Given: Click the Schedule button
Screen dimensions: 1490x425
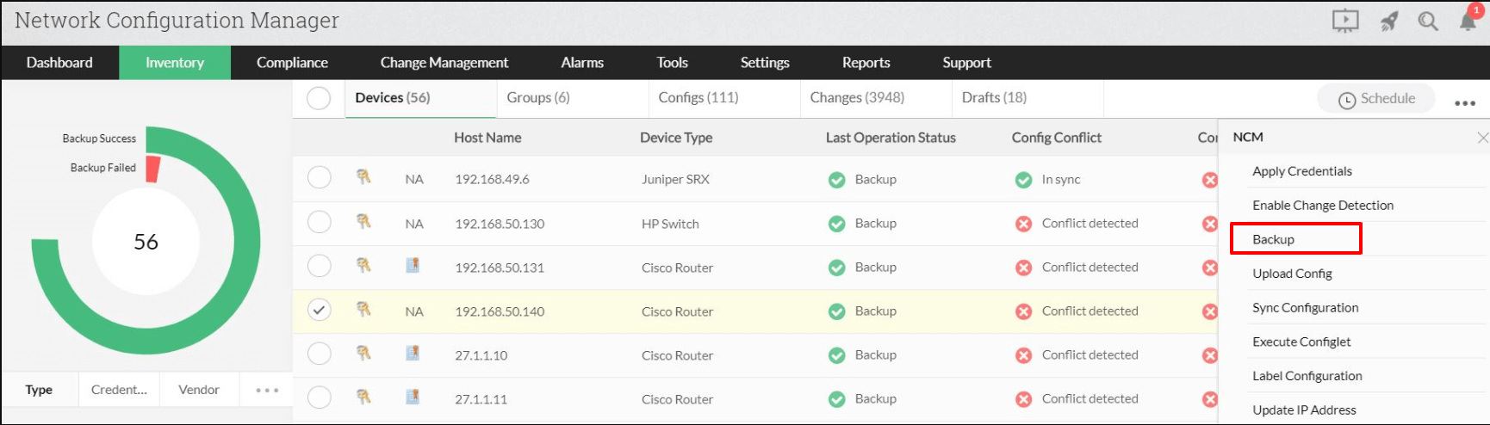Looking at the screenshot, I should pos(1376,99).
